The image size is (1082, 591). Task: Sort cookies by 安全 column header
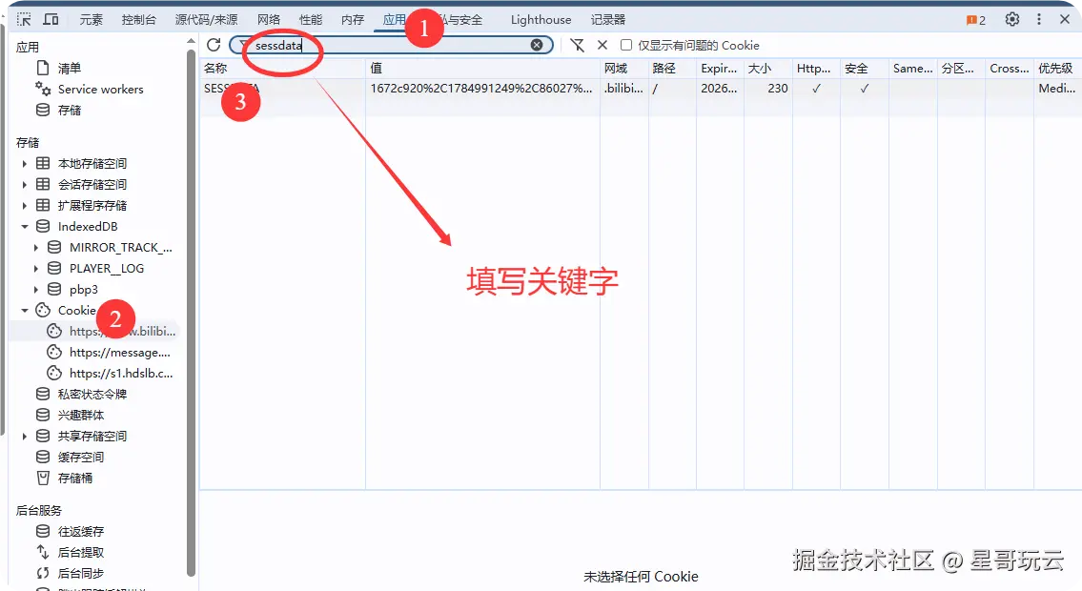[x=864, y=69]
